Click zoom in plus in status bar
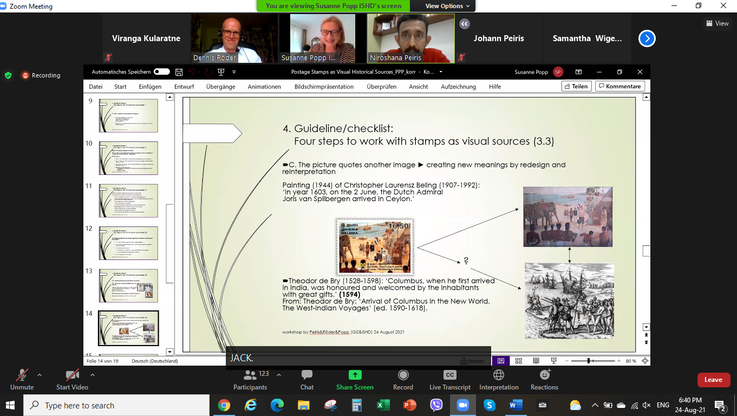 (x=618, y=361)
